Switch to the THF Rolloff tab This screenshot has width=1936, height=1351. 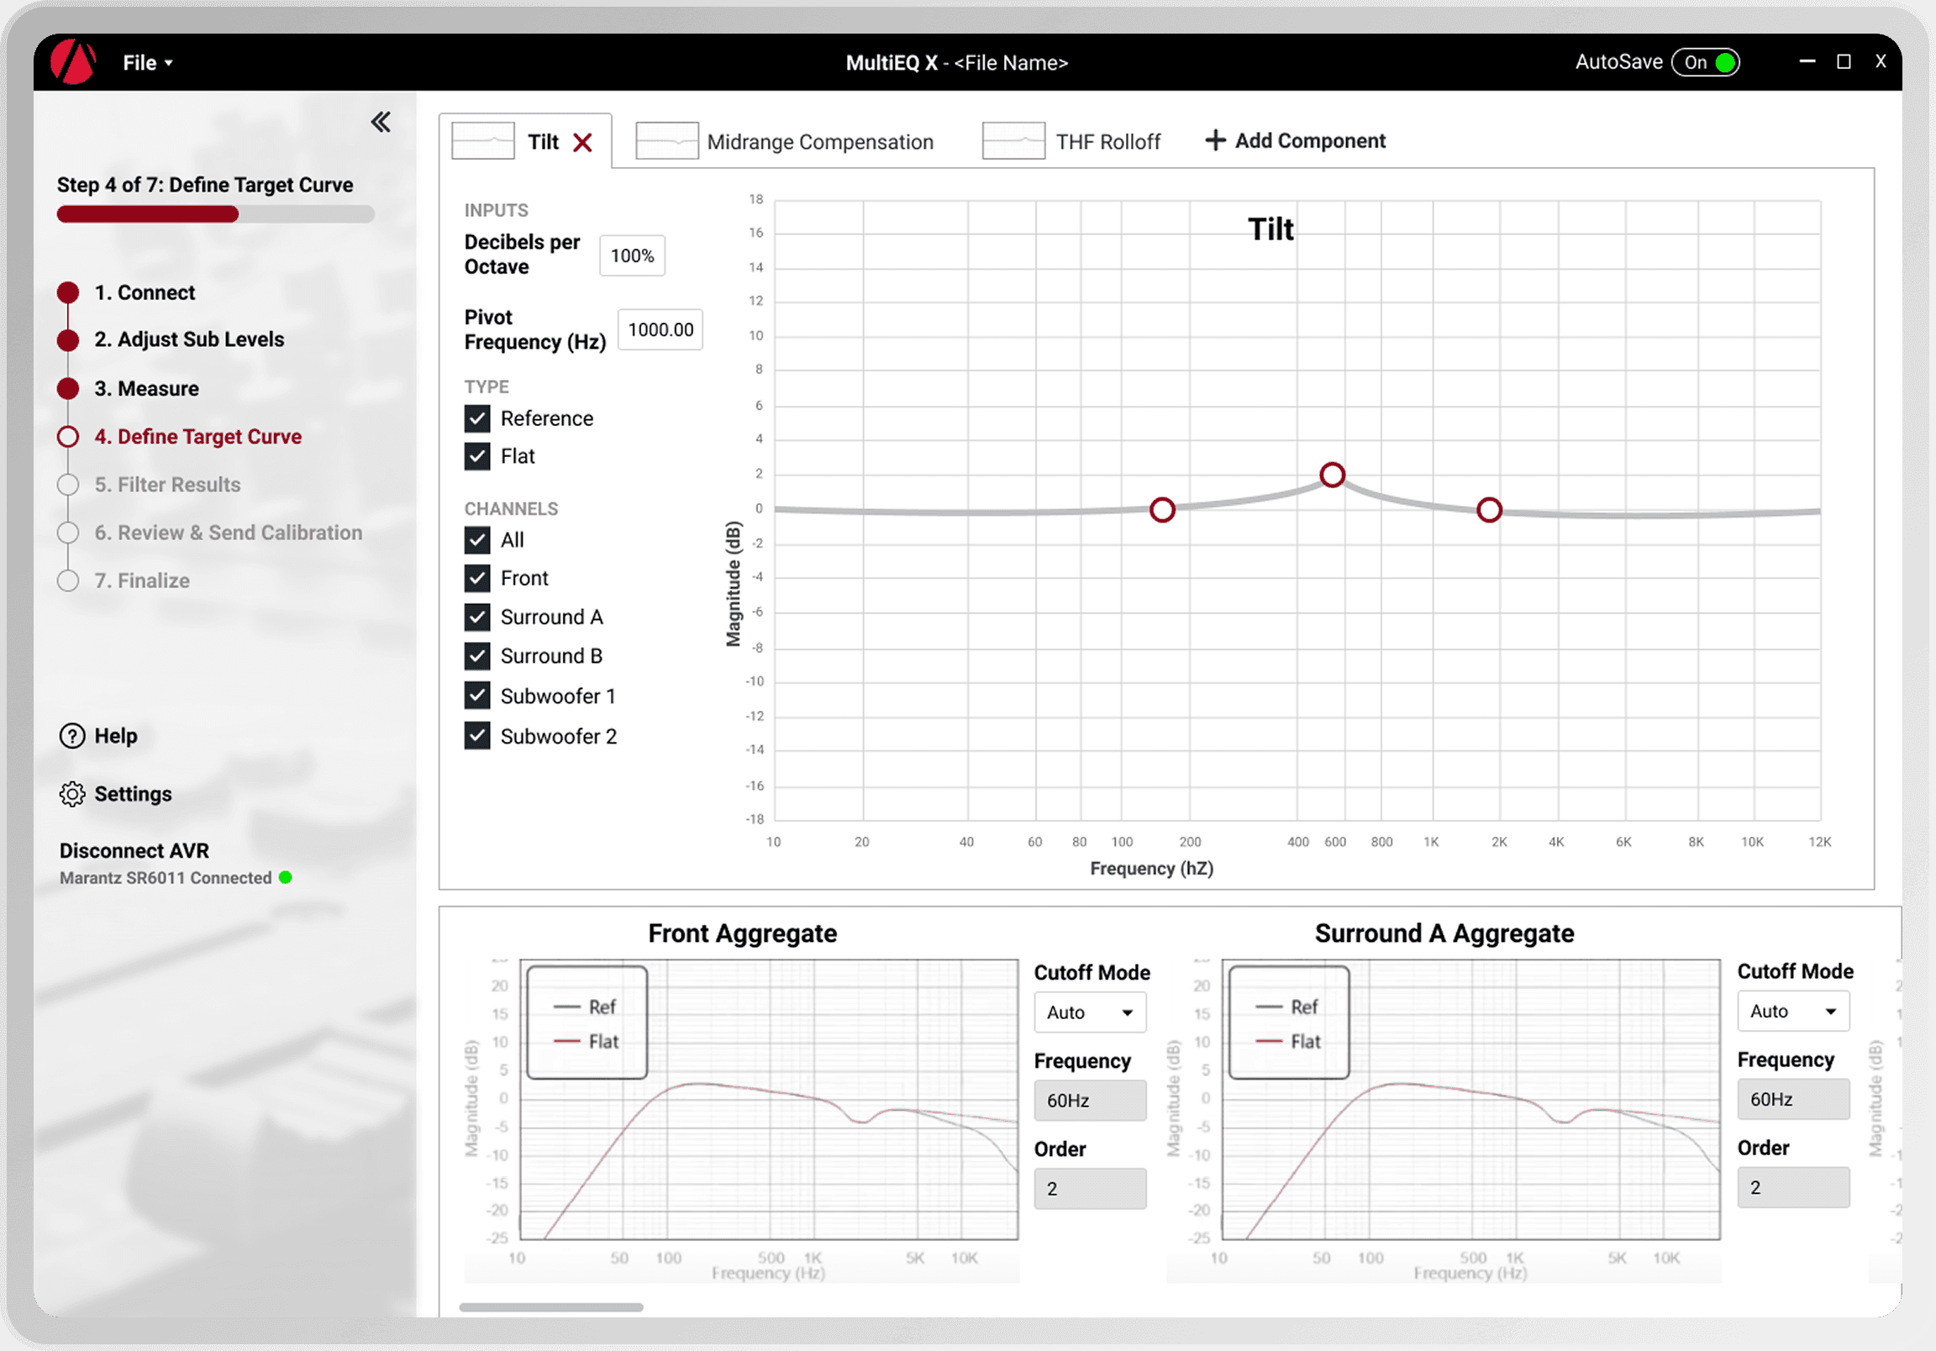(1107, 142)
